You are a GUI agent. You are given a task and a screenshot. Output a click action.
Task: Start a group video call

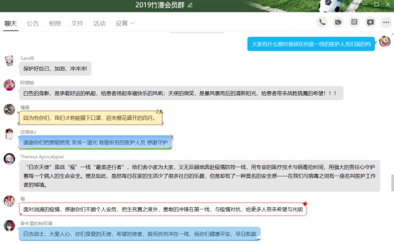coord(338,22)
